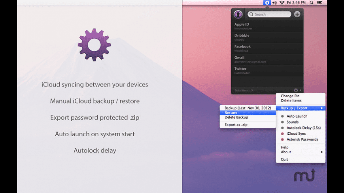344x193 pixels.
Task: Expand the About submenu
Action: (x=301, y=152)
